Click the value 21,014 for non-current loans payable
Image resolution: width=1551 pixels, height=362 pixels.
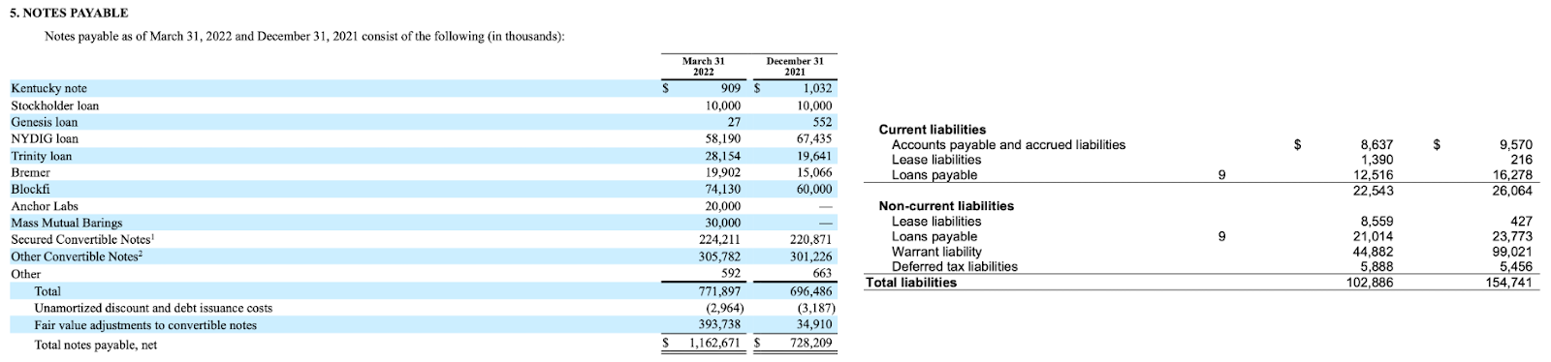(x=1374, y=236)
